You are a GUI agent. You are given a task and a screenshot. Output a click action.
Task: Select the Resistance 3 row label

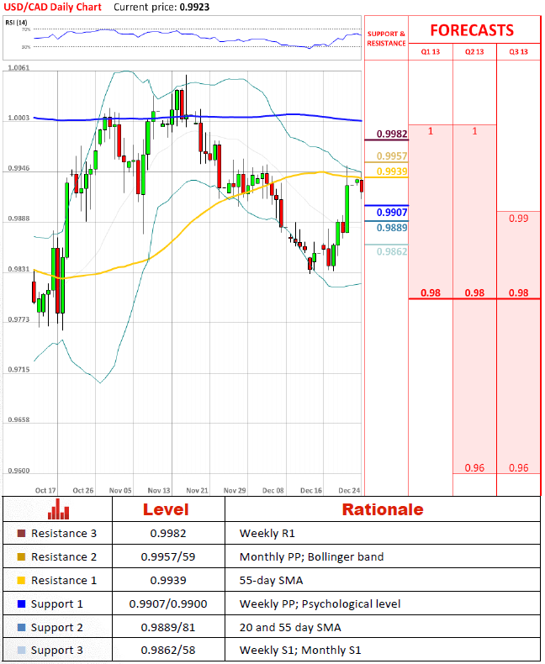pyautogui.click(x=64, y=533)
